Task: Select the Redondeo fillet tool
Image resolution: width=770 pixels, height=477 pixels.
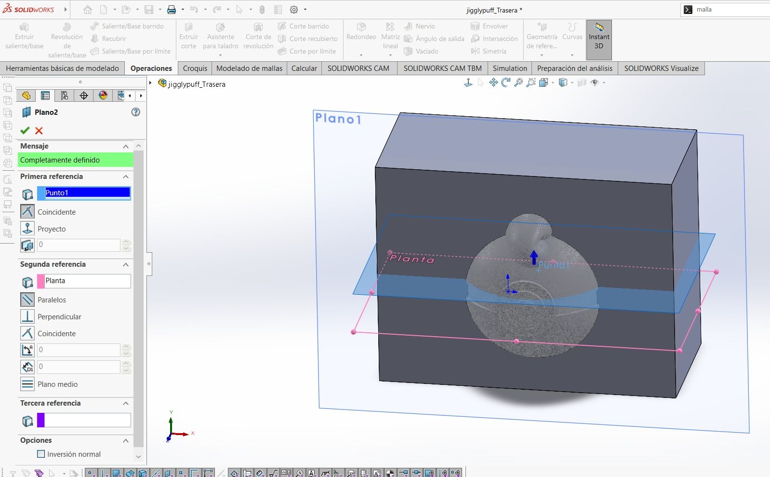Action: 361,32
